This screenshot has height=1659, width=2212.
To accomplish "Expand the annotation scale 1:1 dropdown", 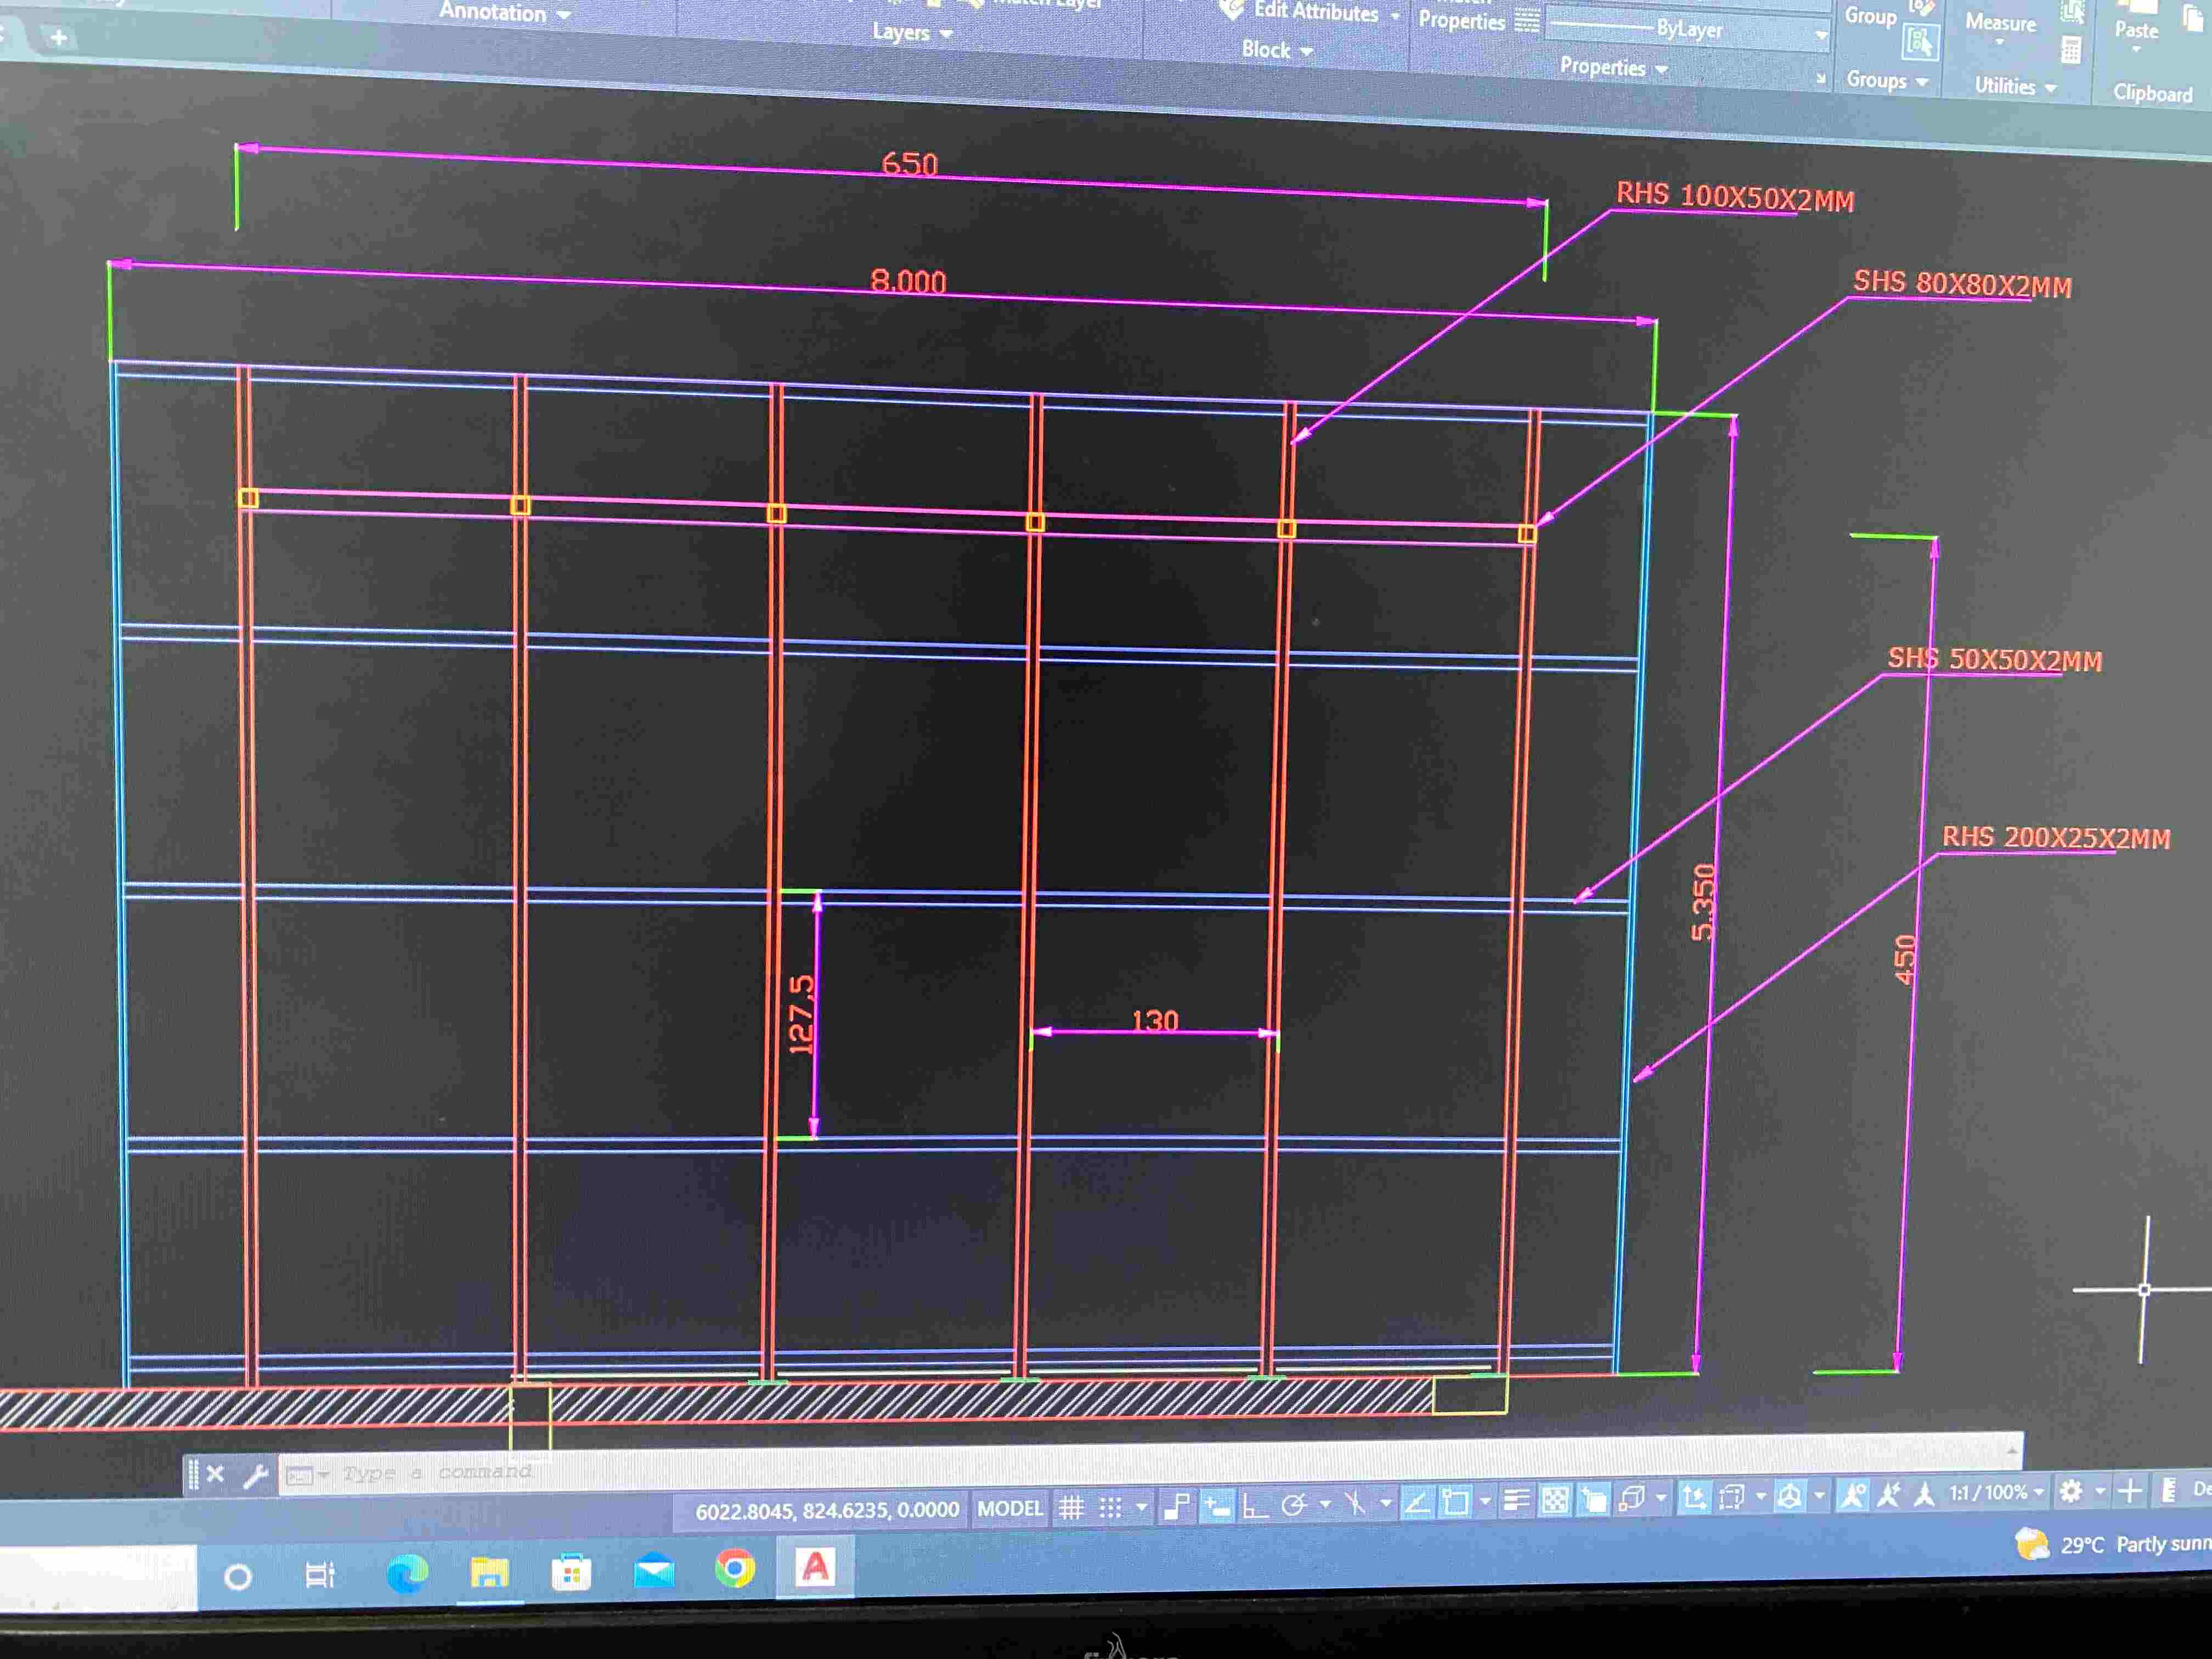I will (1998, 1493).
